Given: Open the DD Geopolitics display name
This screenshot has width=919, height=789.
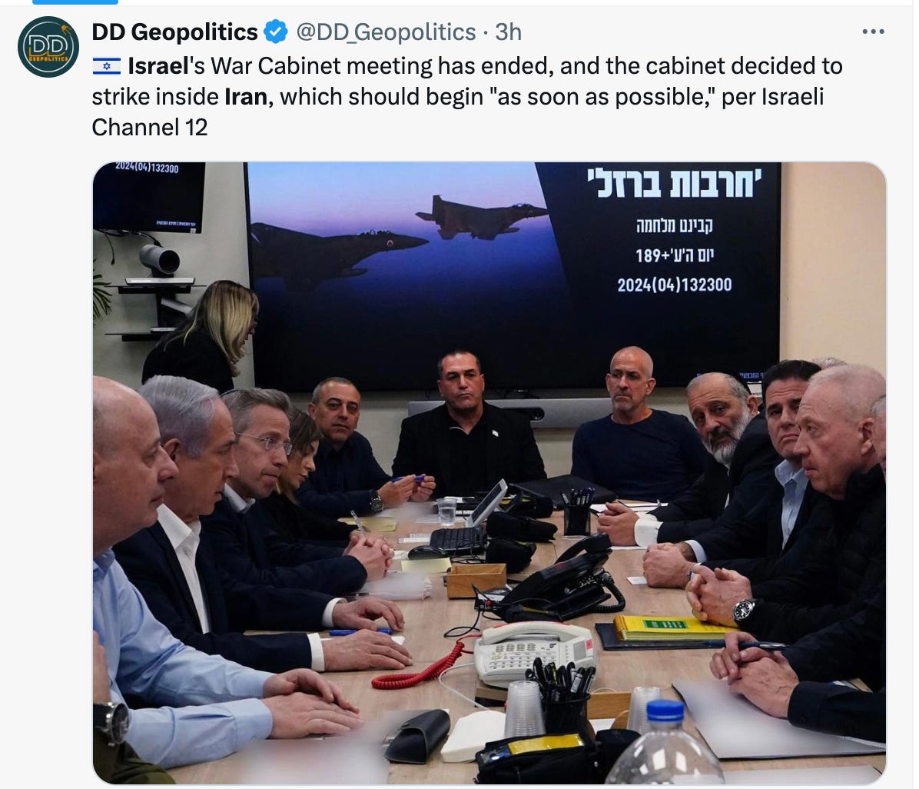Looking at the screenshot, I should click(174, 32).
